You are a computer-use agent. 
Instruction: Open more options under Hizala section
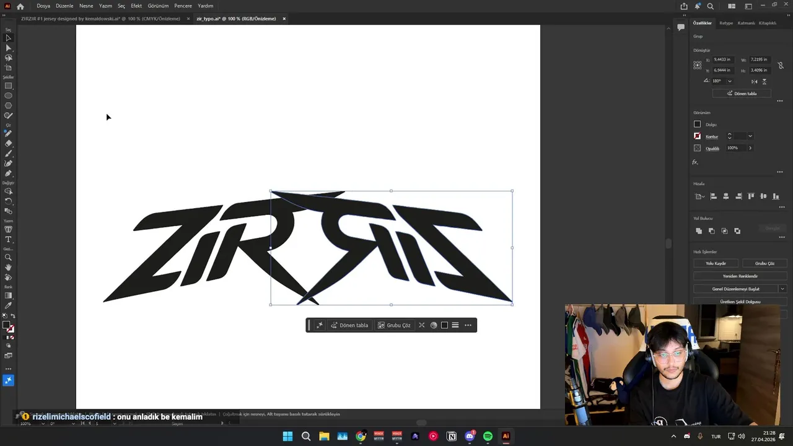pos(782,207)
